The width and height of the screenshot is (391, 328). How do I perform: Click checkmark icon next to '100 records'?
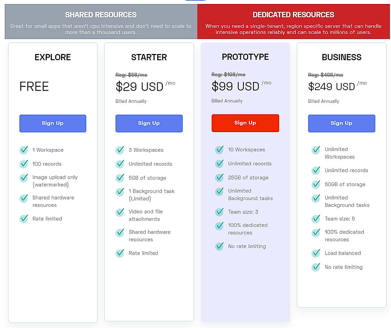point(24,164)
